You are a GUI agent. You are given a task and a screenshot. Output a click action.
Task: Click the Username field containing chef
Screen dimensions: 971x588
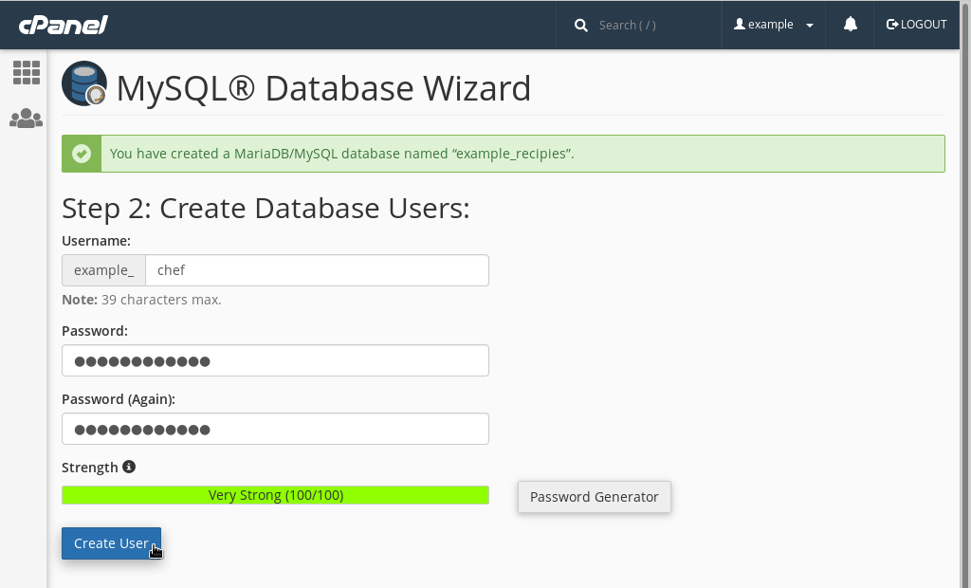[x=317, y=270]
